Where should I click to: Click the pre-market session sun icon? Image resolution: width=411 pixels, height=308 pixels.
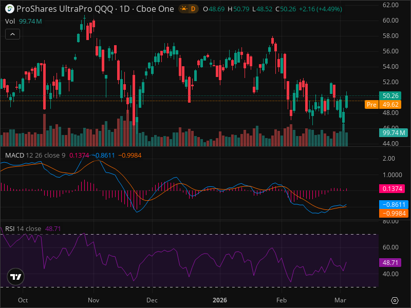pyautogui.click(x=184, y=9)
